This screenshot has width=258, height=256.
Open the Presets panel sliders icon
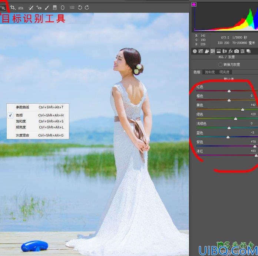242,51
